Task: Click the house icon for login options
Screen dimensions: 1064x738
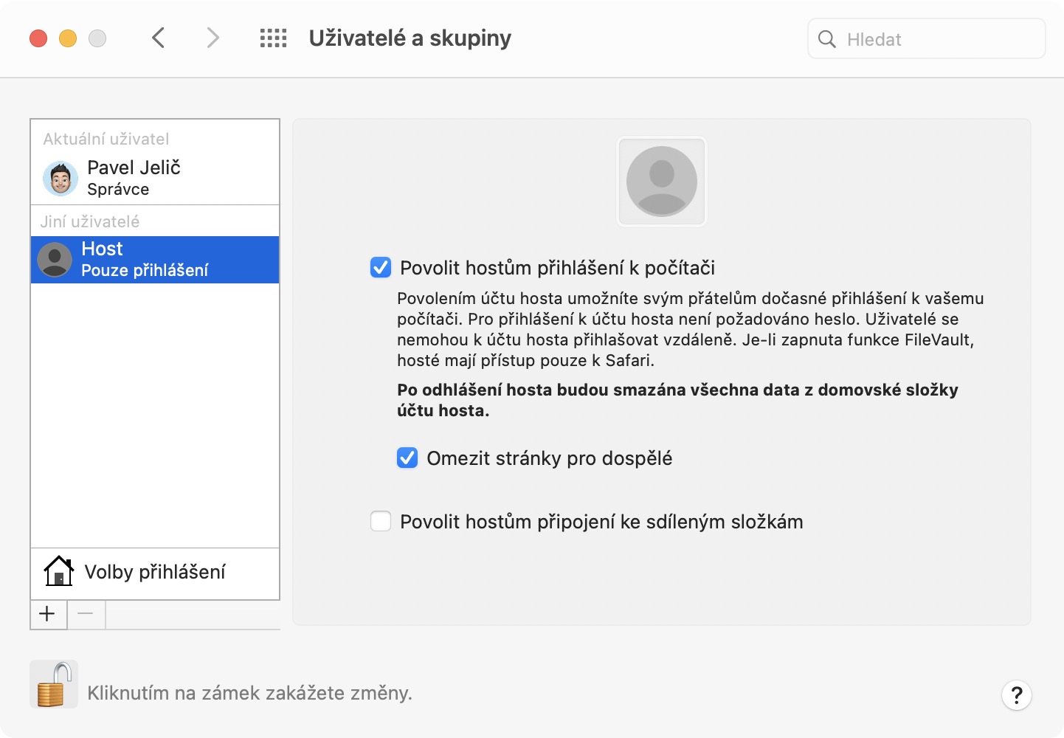Action: click(58, 571)
